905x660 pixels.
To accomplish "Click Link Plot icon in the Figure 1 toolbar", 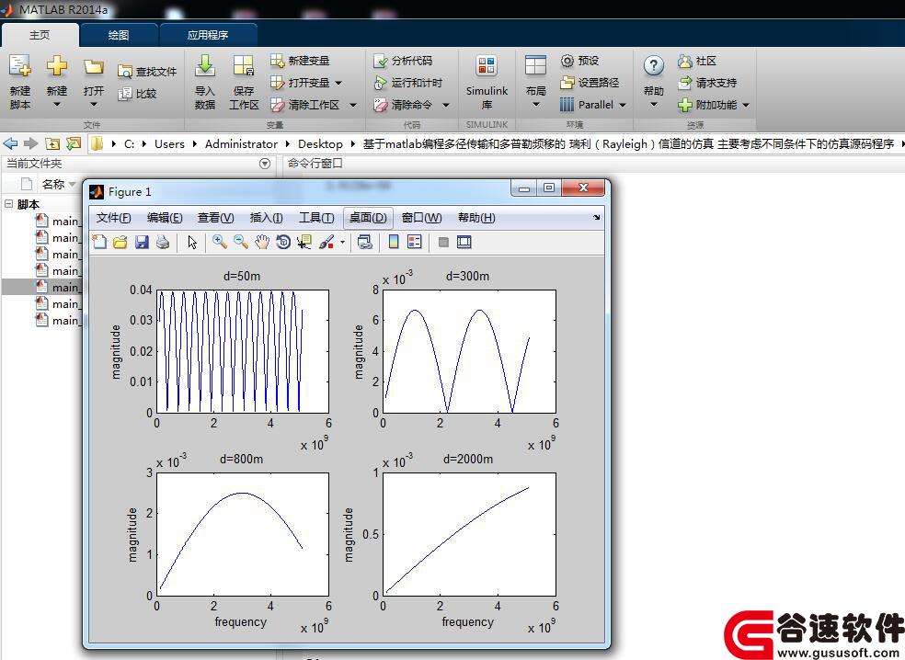I will tap(364, 242).
